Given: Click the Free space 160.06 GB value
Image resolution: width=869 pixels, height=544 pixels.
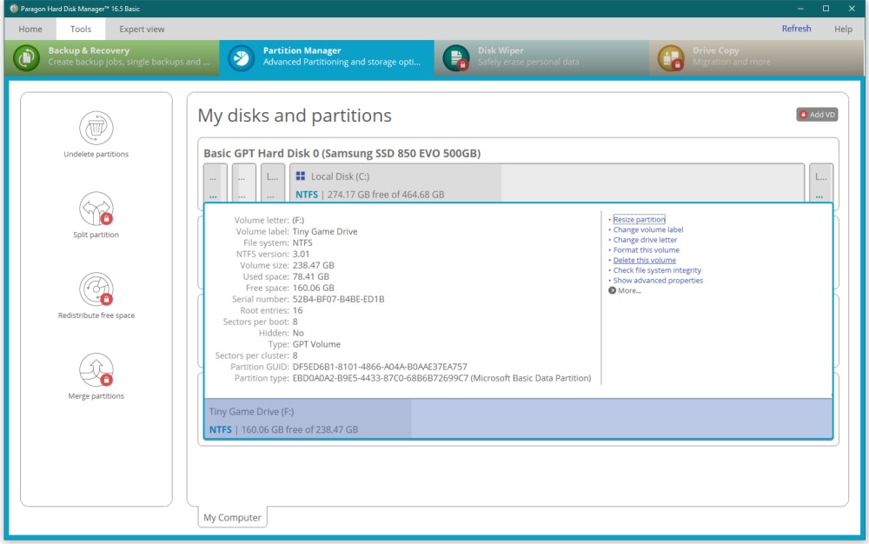Looking at the screenshot, I should coord(313,288).
